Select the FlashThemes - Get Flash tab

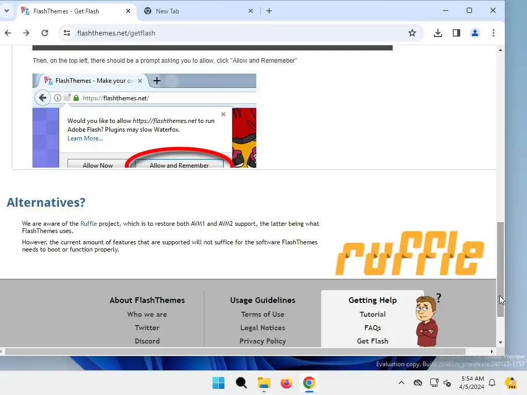click(x=76, y=11)
